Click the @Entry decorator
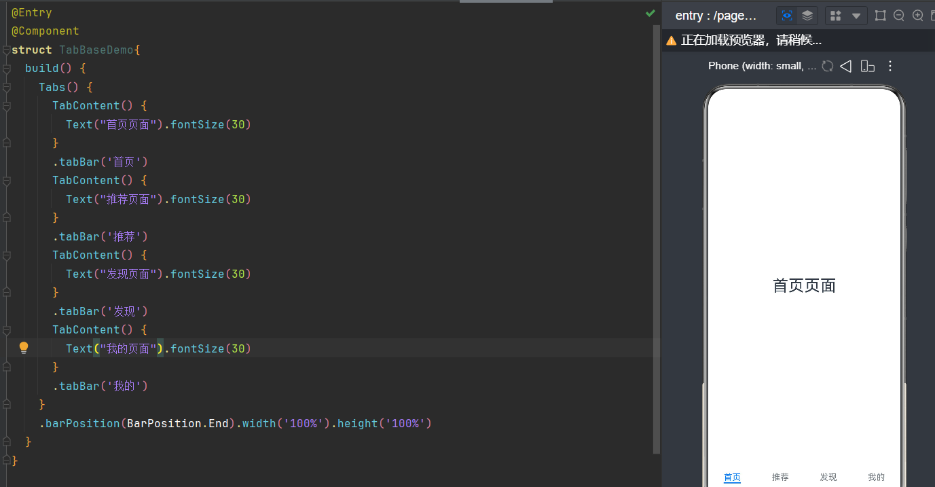This screenshot has height=487, width=935. [32, 12]
